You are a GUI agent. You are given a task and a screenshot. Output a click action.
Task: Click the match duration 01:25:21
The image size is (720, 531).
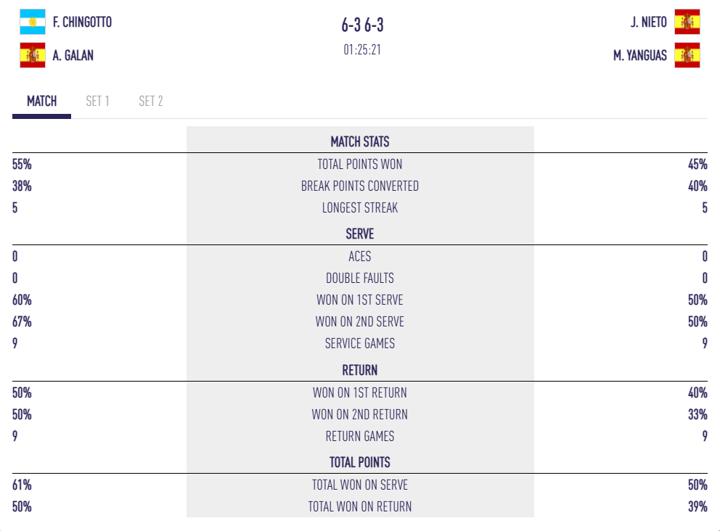pos(362,51)
